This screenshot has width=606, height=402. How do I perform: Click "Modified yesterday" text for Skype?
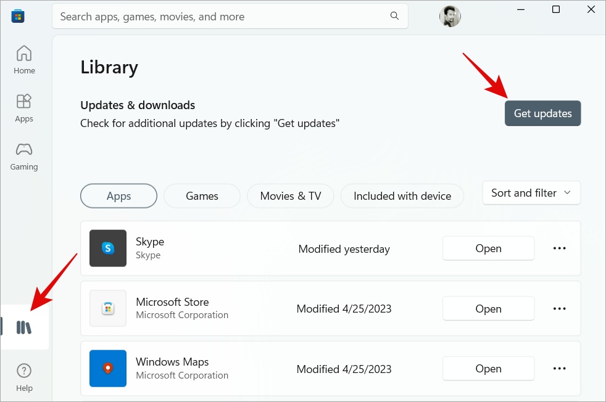344,249
